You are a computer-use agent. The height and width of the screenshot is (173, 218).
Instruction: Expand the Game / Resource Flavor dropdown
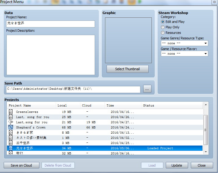click(x=184, y=54)
